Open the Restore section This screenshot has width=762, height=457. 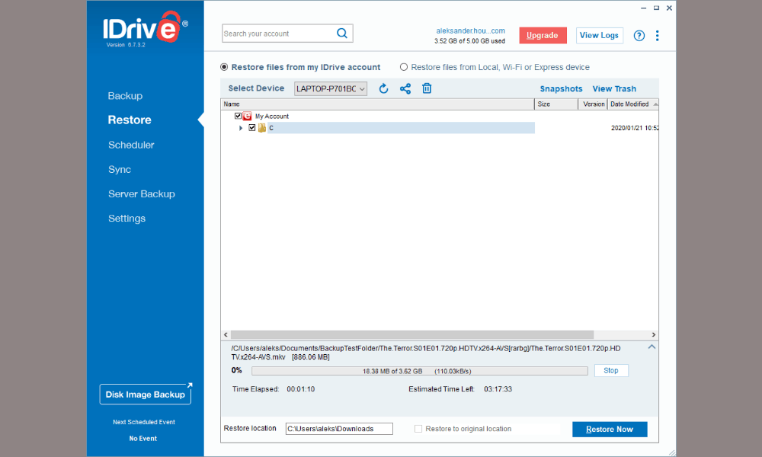coord(130,120)
